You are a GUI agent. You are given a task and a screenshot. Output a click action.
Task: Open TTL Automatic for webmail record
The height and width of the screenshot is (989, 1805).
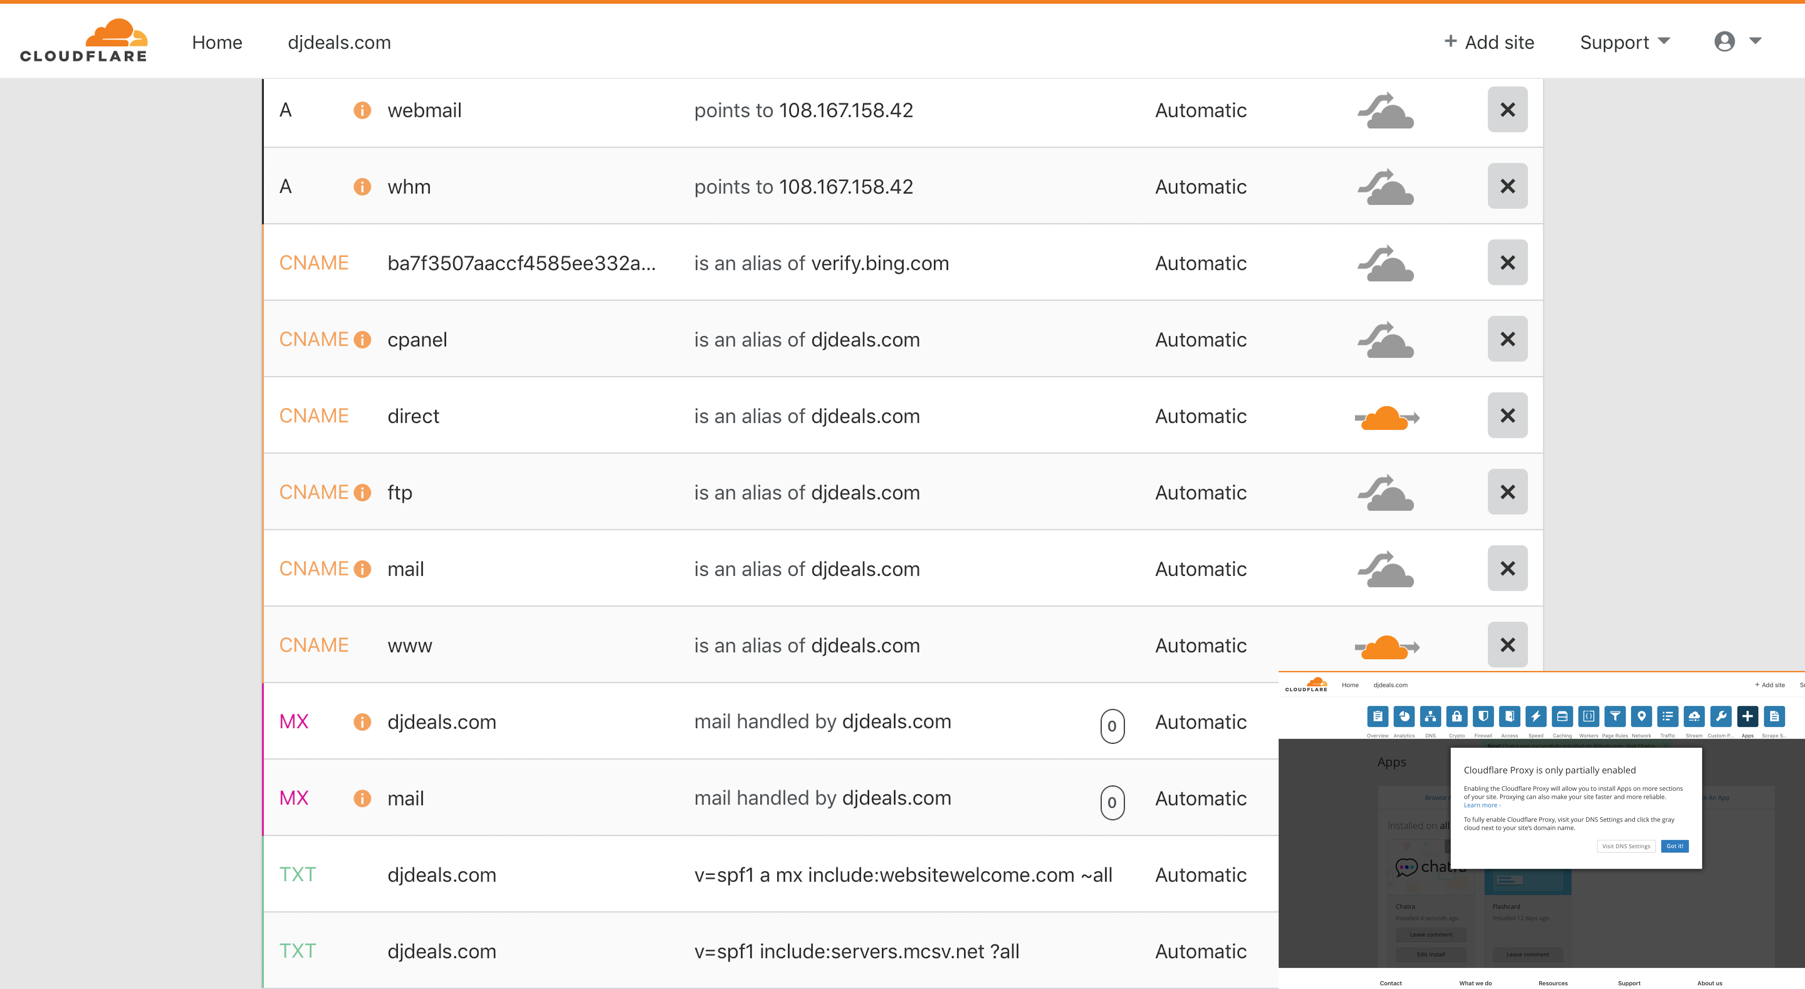1200,110
